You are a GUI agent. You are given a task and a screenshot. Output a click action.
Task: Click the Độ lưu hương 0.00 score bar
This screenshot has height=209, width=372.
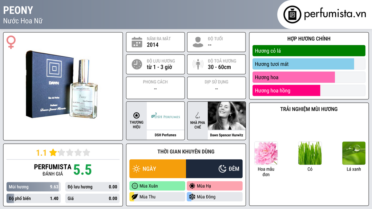pyautogui.click(x=92, y=187)
